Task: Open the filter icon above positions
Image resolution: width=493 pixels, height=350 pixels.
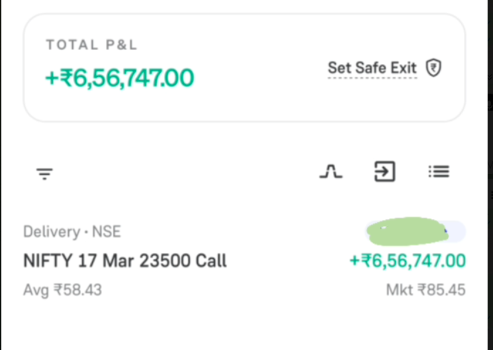Action: pyautogui.click(x=45, y=174)
